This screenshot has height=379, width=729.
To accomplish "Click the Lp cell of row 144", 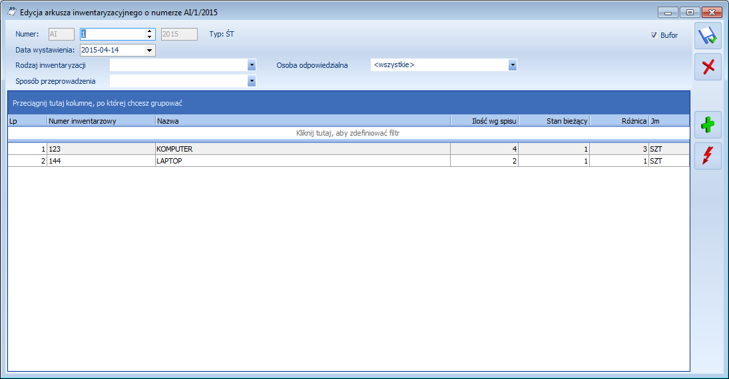I will [27, 161].
